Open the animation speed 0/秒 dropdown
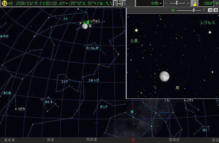The height and width of the screenshot is (143, 219). coord(161,3)
